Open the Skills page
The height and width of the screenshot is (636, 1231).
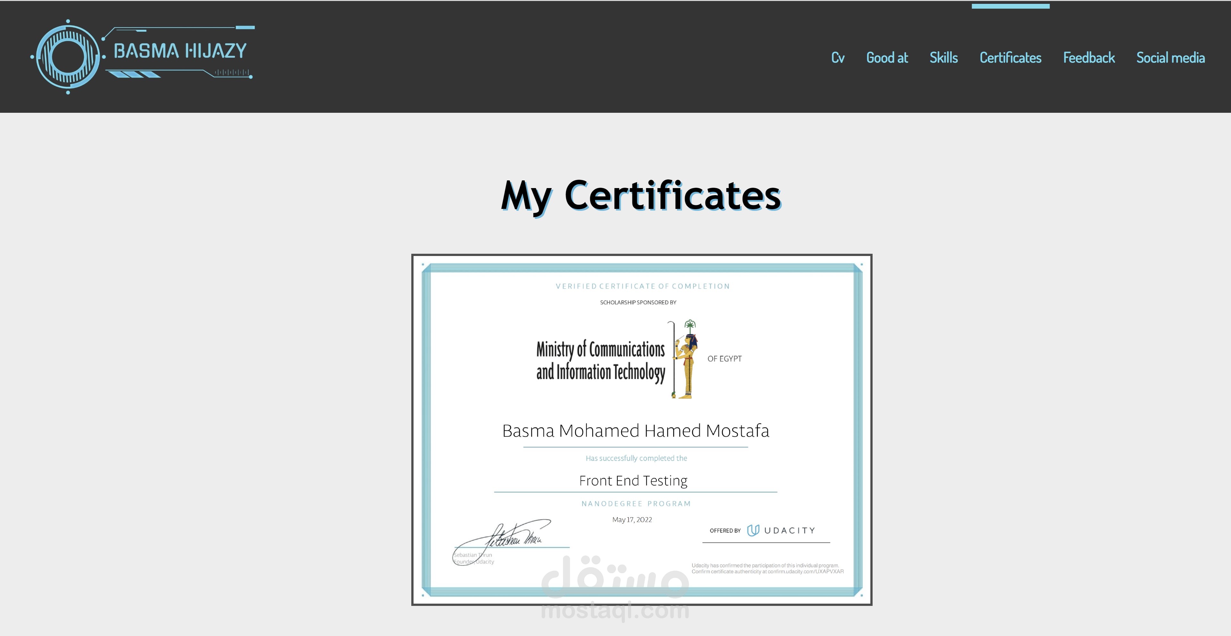944,58
